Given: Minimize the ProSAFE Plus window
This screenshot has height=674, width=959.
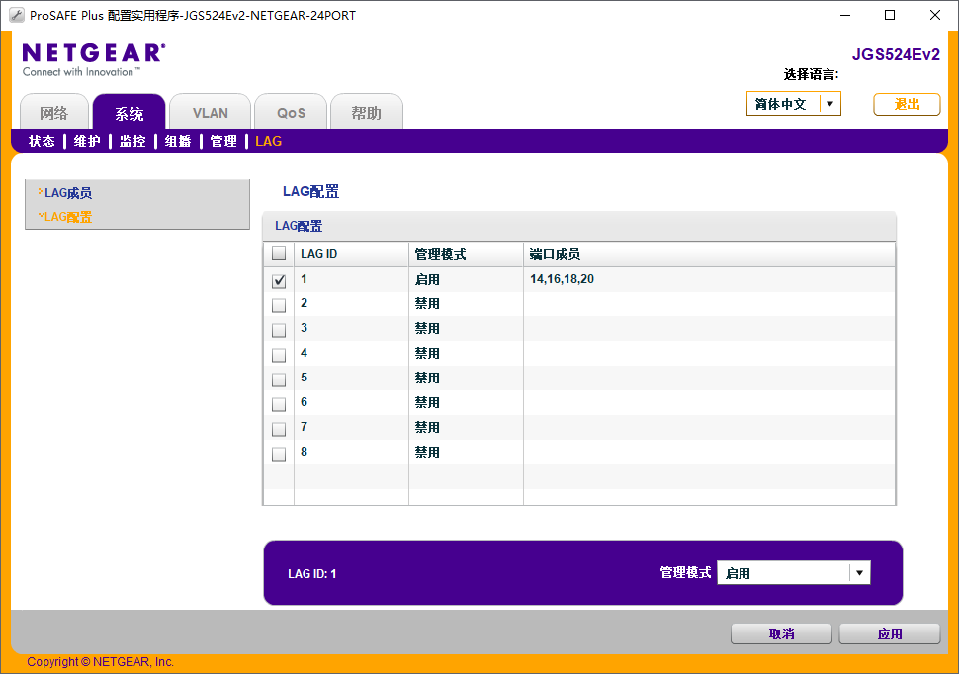Looking at the screenshot, I should tap(845, 15).
